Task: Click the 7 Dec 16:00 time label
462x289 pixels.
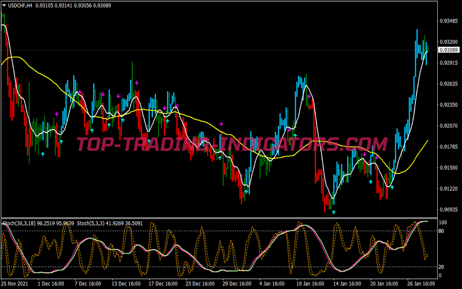Action: click(88, 284)
